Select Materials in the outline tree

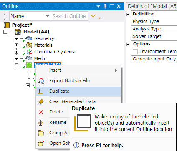click(43, 45)
